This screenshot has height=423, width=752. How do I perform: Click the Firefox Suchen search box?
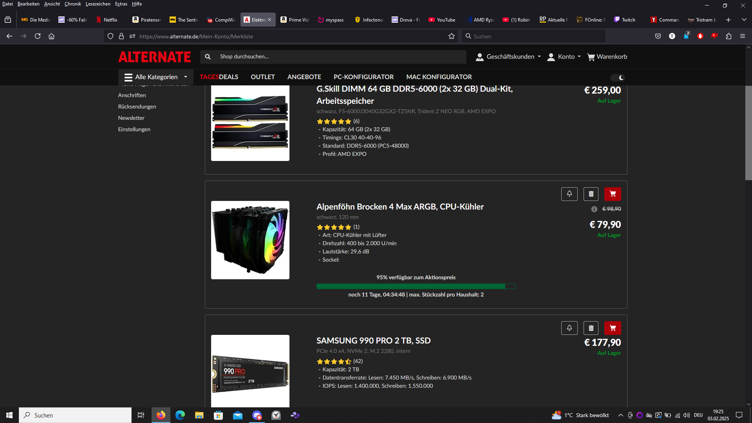click(533, 36)
